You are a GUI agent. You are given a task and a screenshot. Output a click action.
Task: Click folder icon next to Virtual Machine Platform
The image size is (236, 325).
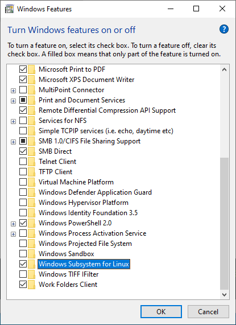[31, 182]
